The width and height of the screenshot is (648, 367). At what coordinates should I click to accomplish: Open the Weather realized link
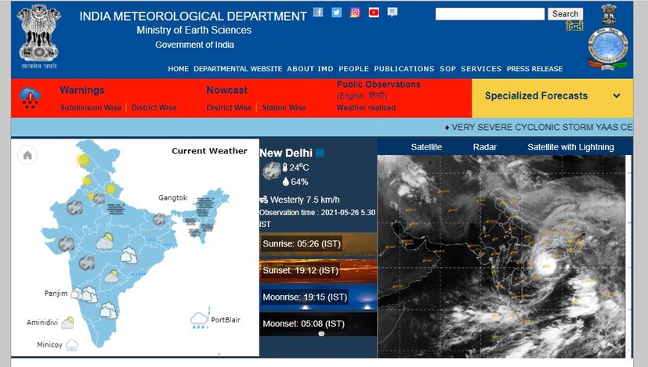[x=366, y=108]
